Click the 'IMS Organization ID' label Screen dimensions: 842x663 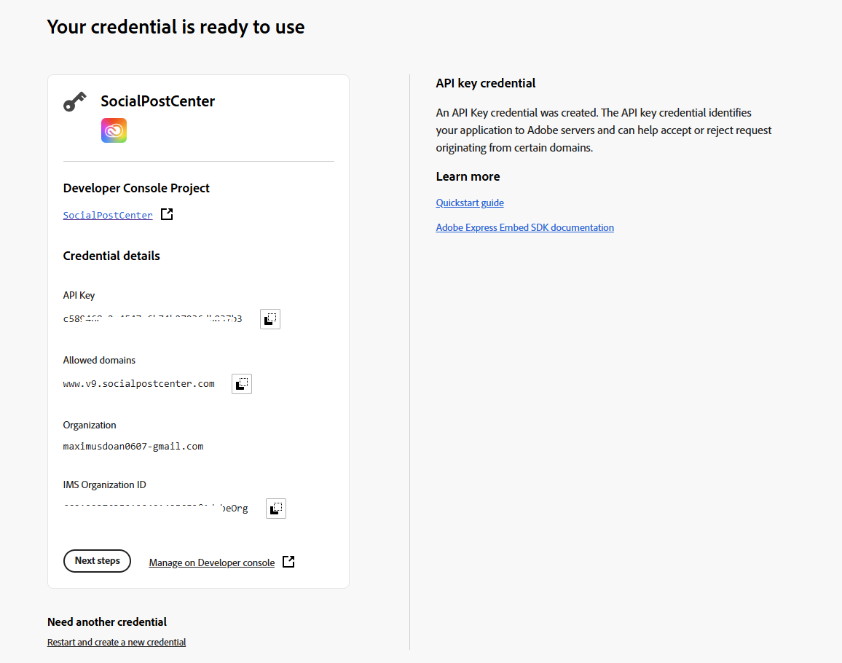pos(105,484)
